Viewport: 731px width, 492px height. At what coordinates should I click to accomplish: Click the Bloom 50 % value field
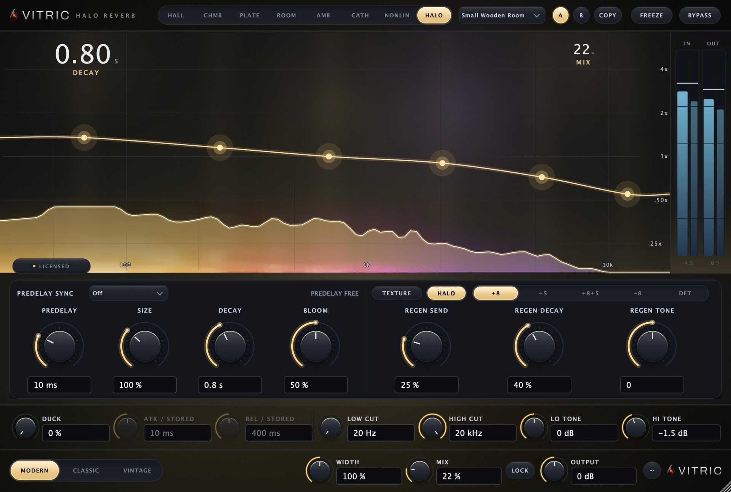pos(316,385)
